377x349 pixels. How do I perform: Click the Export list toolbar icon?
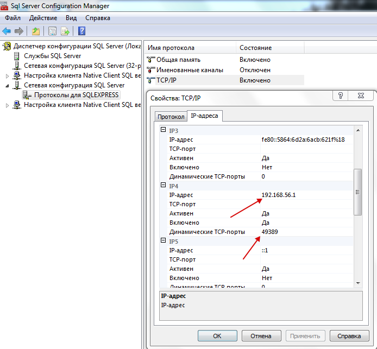coord(65,31)
